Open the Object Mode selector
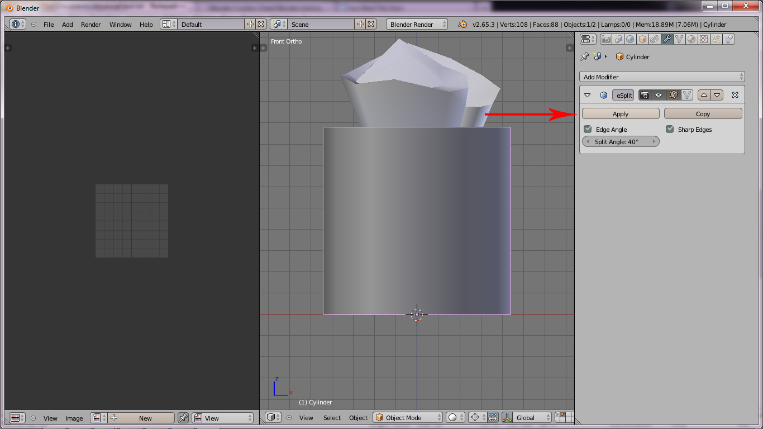The width and height of the screenshot is (763, 429). pyautogui.click(x=408, y=418)
